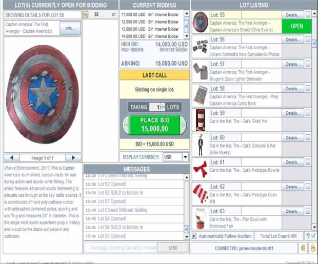Click the minus icon to decrease bid

click(x=126, y=126)
